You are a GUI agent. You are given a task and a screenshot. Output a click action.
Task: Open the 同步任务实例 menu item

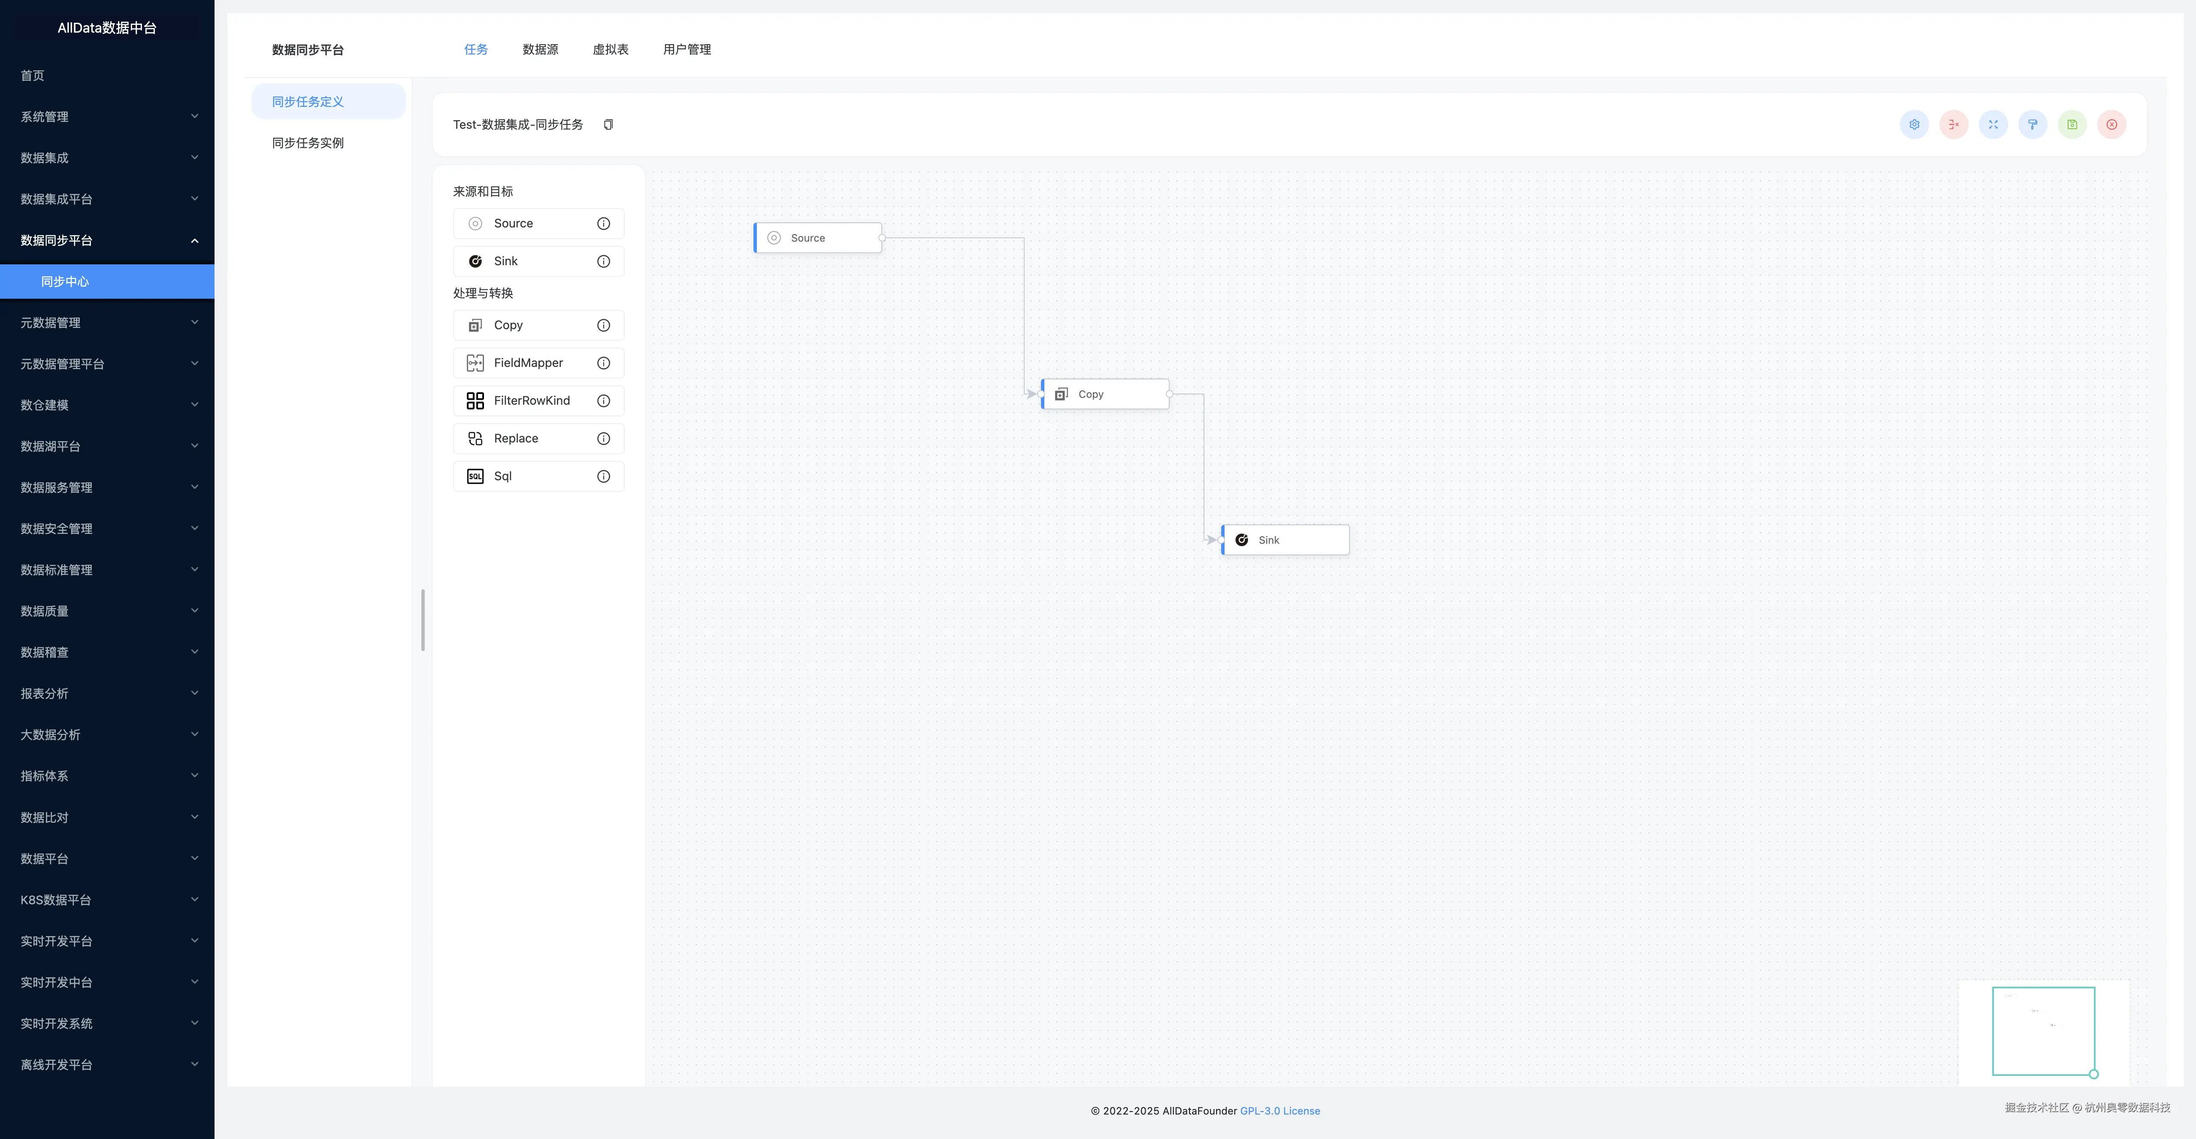(x=308, y=143)
